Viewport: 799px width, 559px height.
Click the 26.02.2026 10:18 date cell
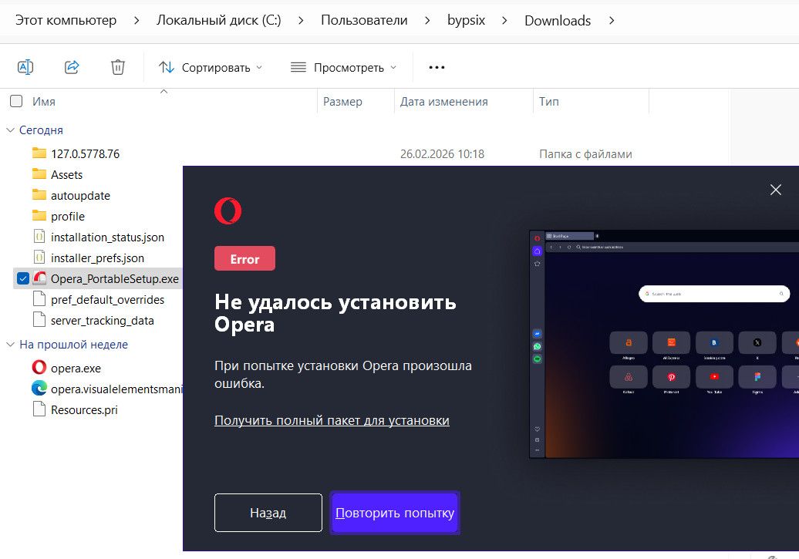442,154
